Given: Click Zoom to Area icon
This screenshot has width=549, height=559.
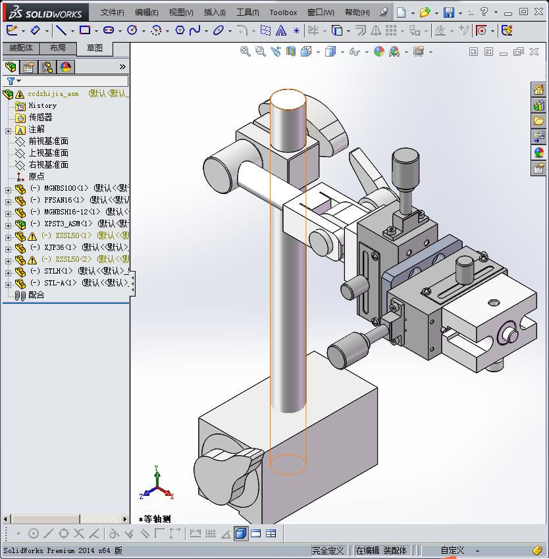Looking at the screenshot, I should tap(261, 51).
